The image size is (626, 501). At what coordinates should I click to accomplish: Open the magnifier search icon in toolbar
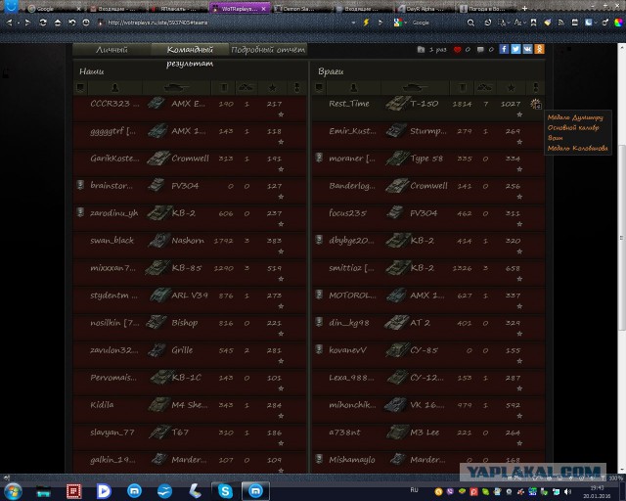471,23
